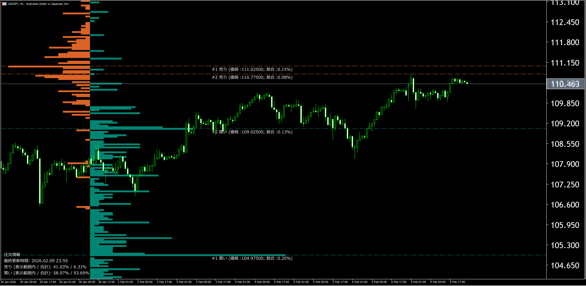The width and height of the screenshot is (586, 286).
Task: Click the 112.450 price scale label
Action: click(x=565, y=22)
